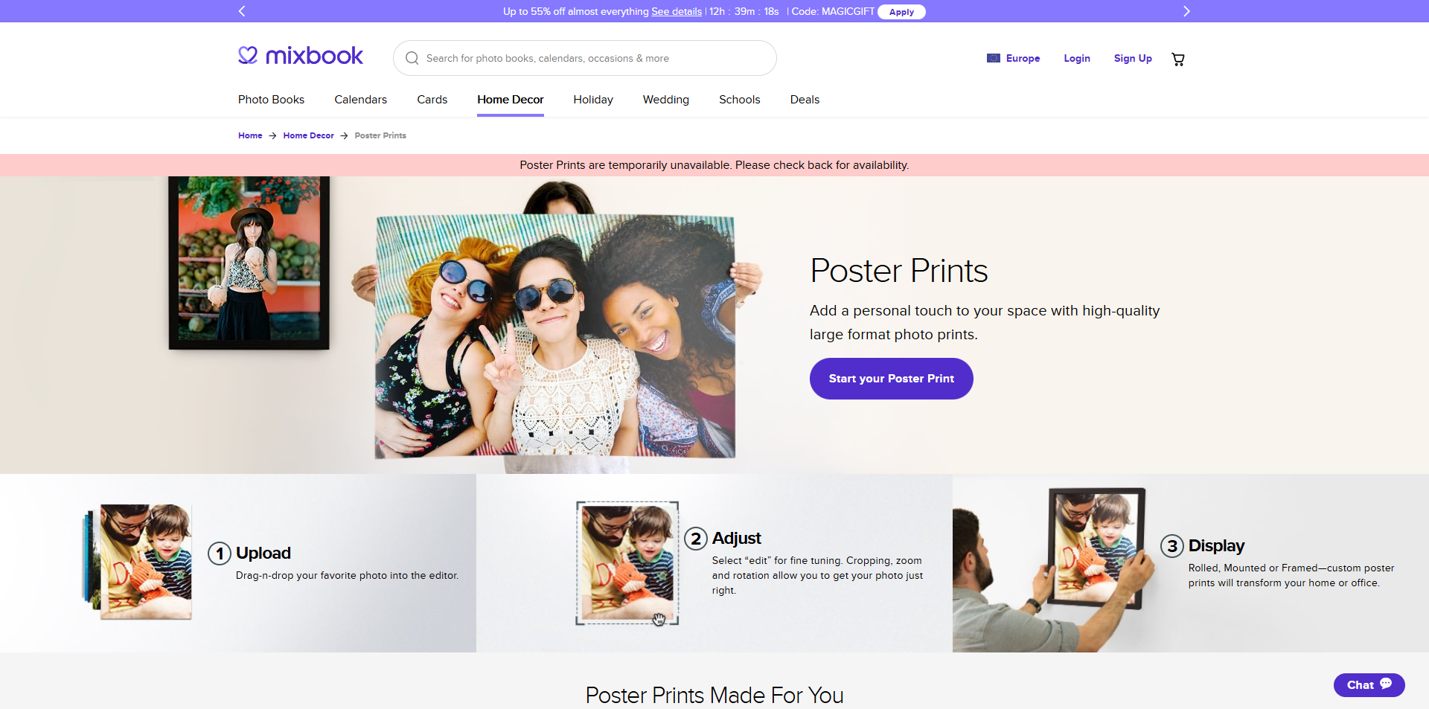Open the shopping cart icon
The height and width of the screenshot is (709, 1429).
(1178, 59)
